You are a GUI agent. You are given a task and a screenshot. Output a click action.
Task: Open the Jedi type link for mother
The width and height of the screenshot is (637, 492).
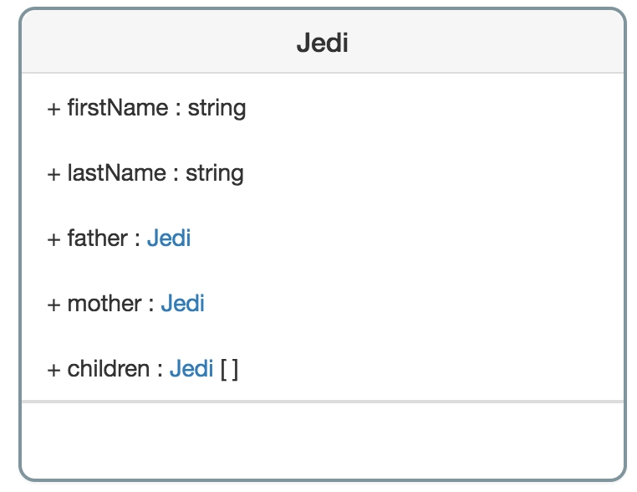pos(182,304)
